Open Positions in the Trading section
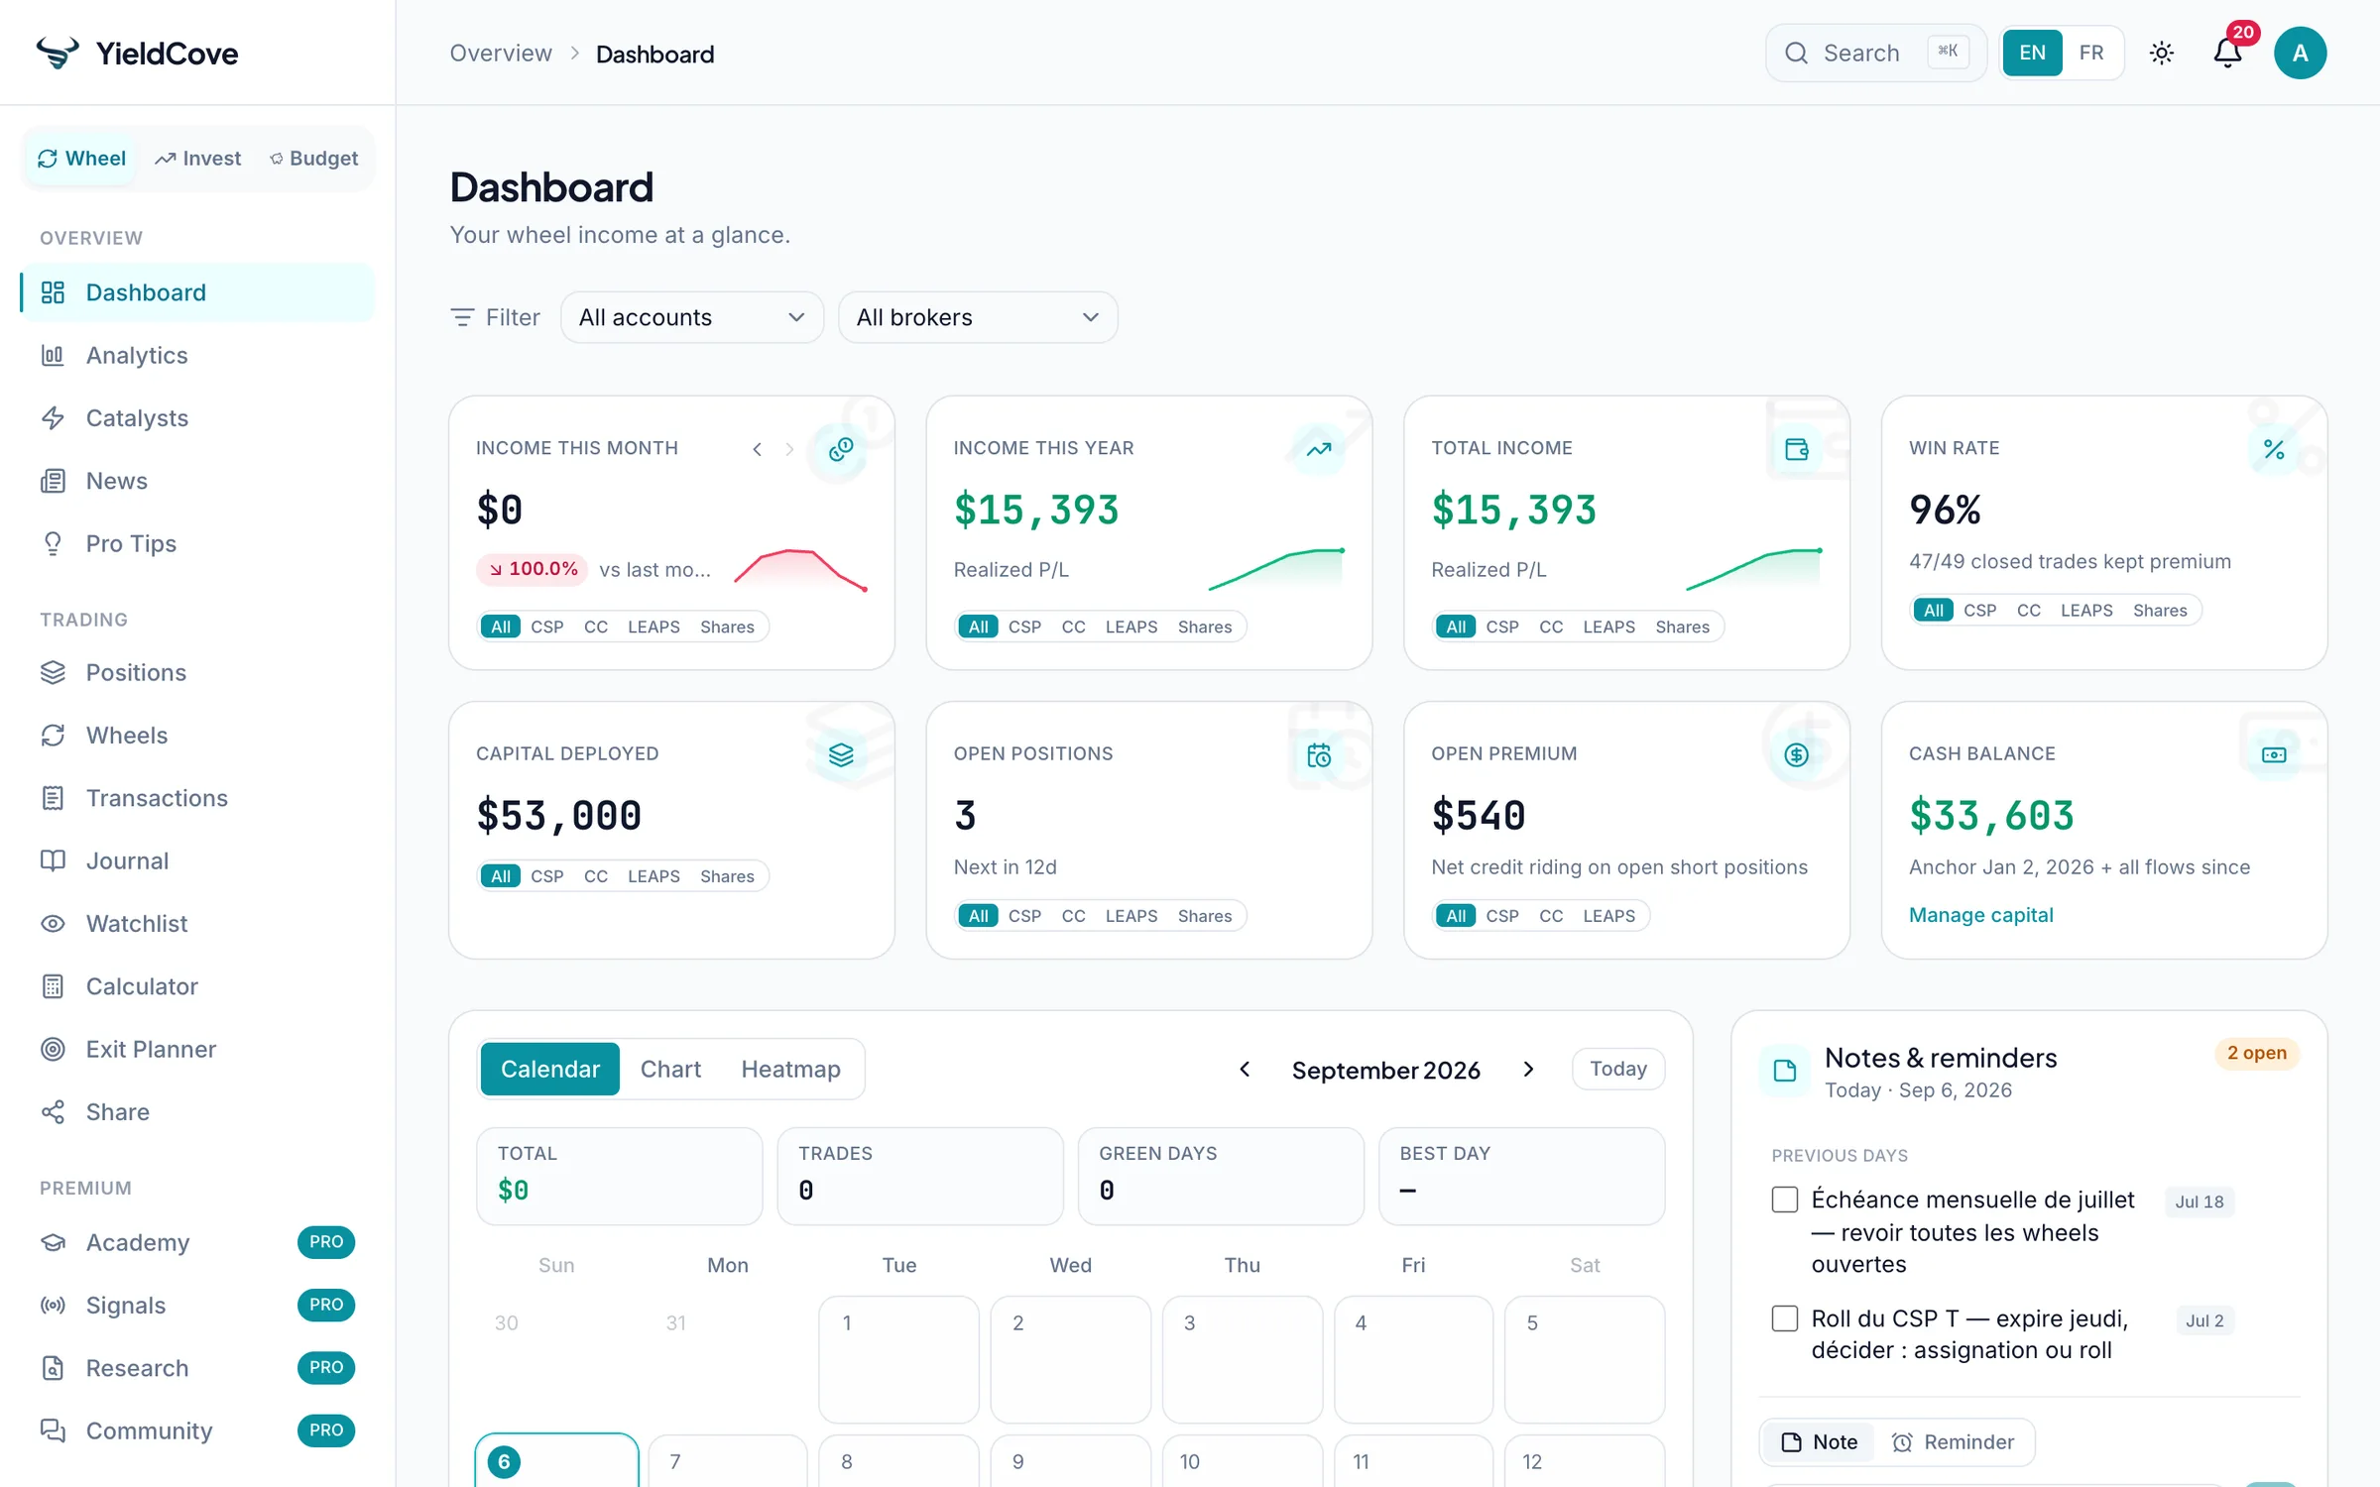The width and height of the screenshot is (2380, 1487). 196,672
